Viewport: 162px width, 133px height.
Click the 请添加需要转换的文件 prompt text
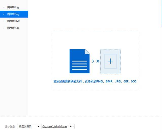click(95, 81)
